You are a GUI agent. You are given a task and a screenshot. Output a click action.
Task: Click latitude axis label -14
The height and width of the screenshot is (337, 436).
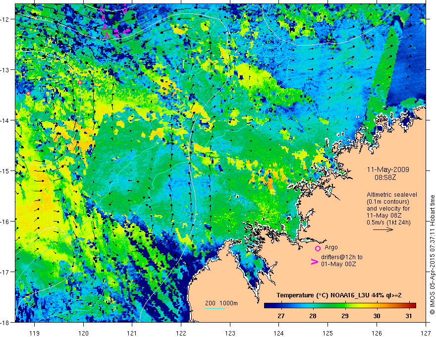[x=5, y=120]
